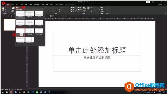Open the 动画 ribbon tab

31,5
